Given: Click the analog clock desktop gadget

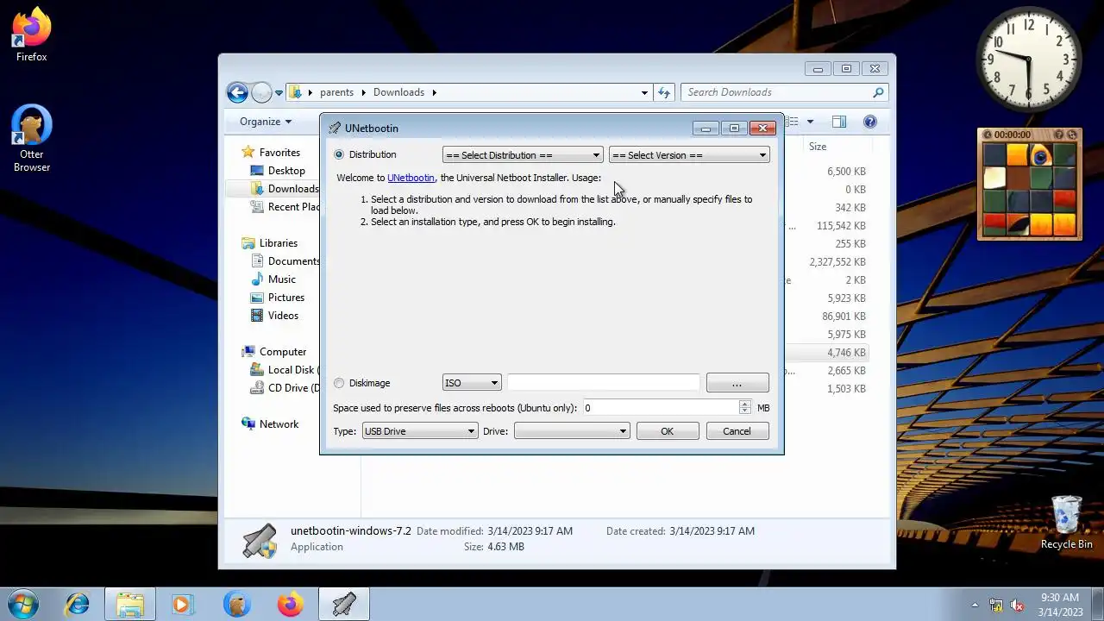Looking at the screenshot, I should [x=1029, y=60].
